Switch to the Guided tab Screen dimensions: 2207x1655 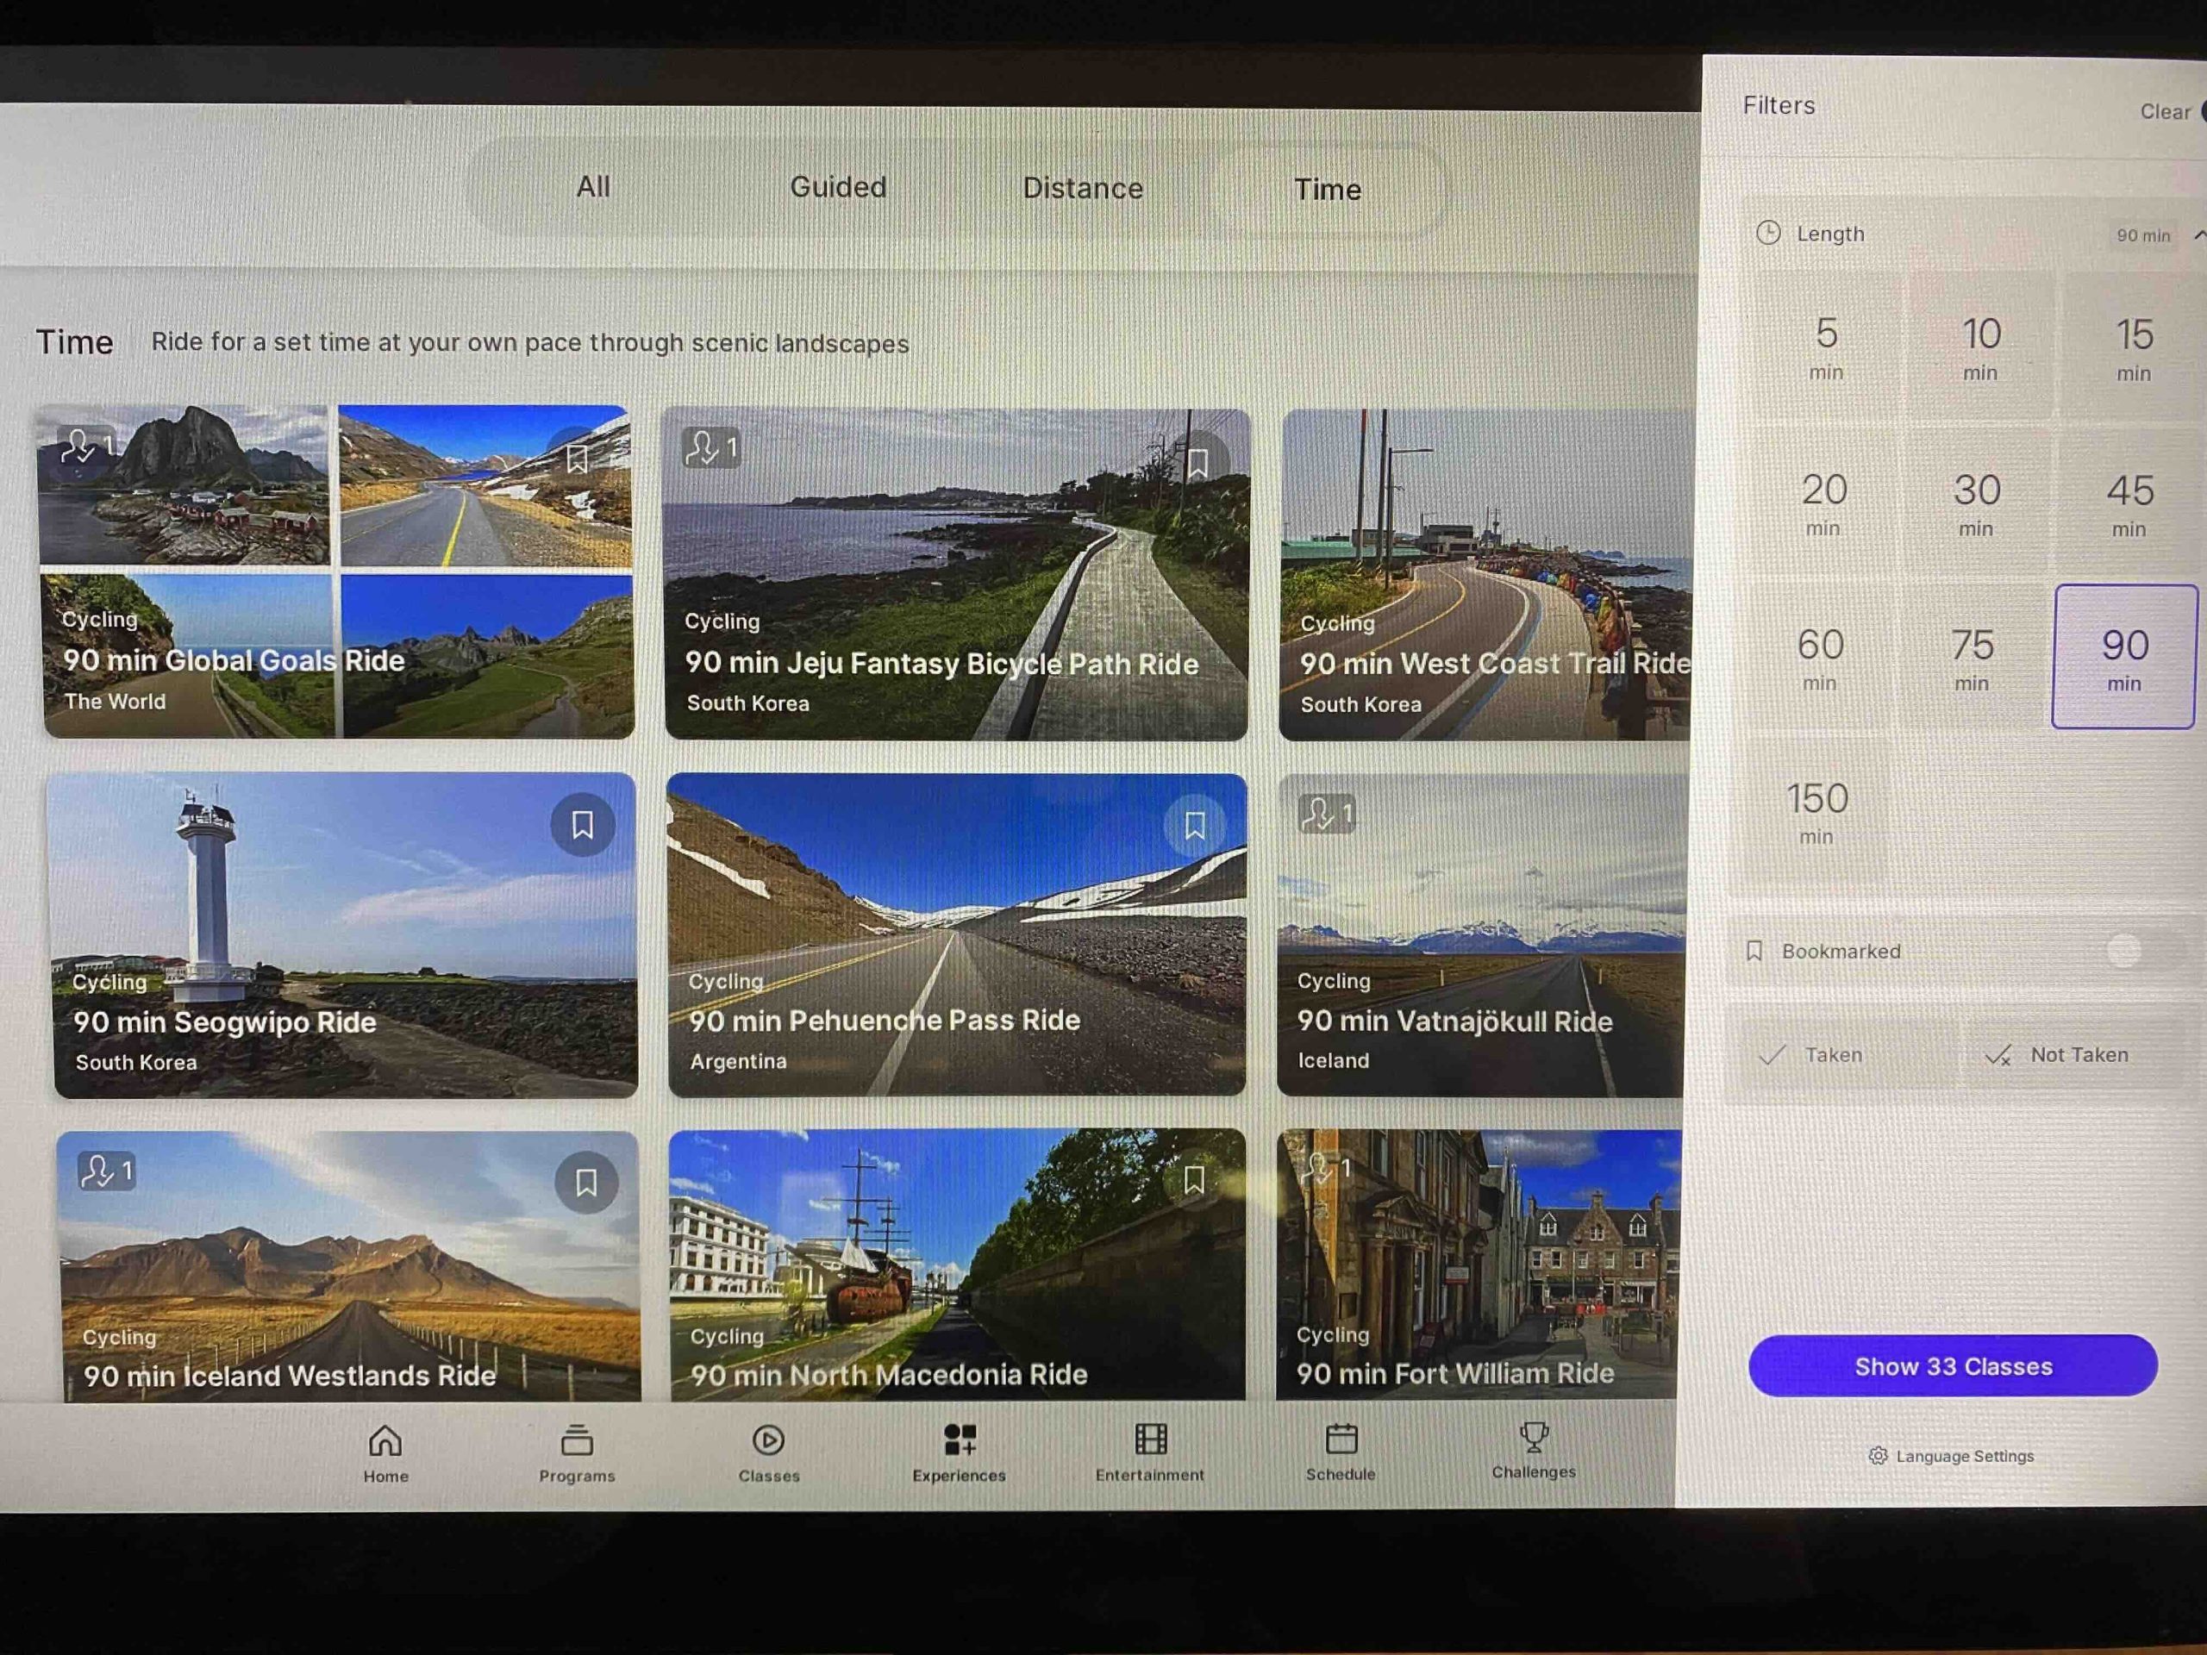pyautogui.click(x=838, y=188)
